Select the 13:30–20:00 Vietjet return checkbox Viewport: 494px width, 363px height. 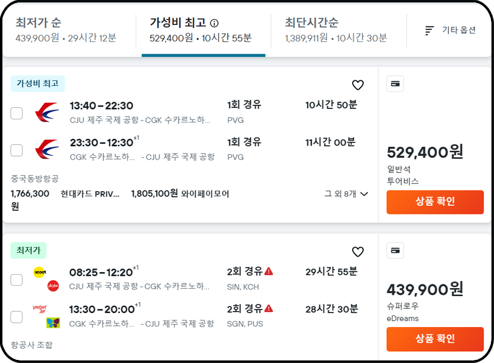coord(16,317)
